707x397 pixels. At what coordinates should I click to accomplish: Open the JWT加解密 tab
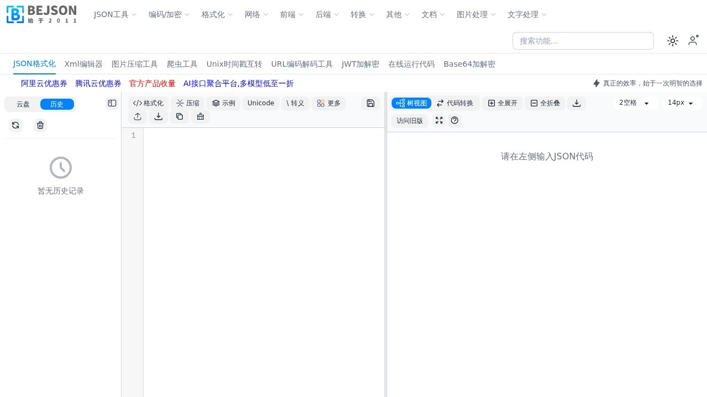360,64
